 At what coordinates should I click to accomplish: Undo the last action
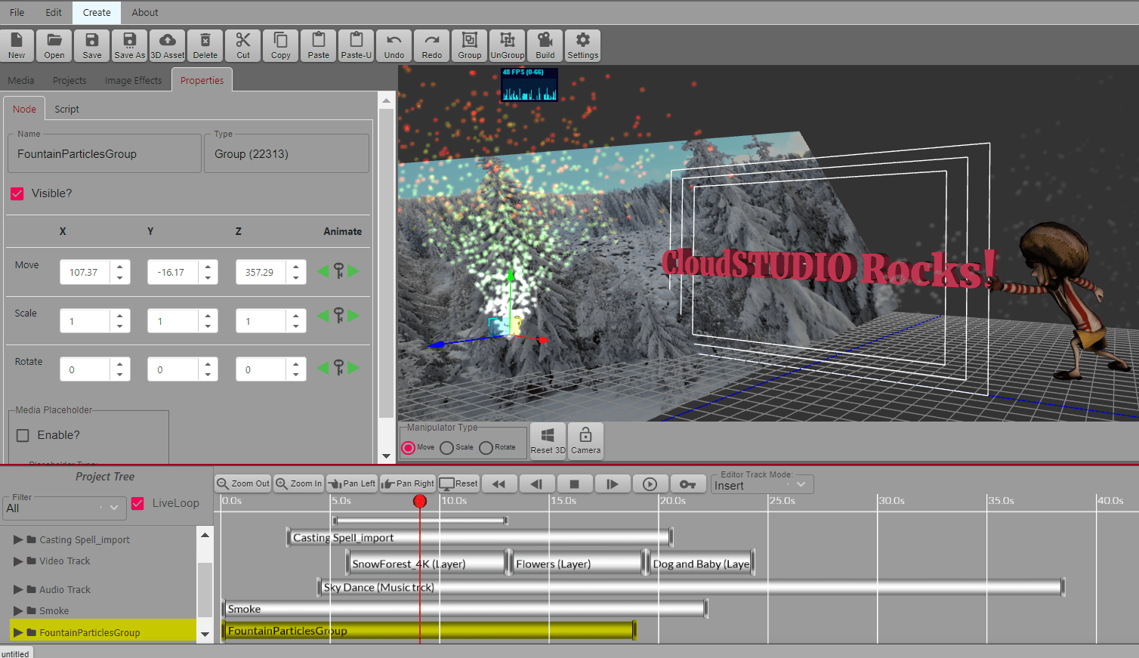pos(394,45)
